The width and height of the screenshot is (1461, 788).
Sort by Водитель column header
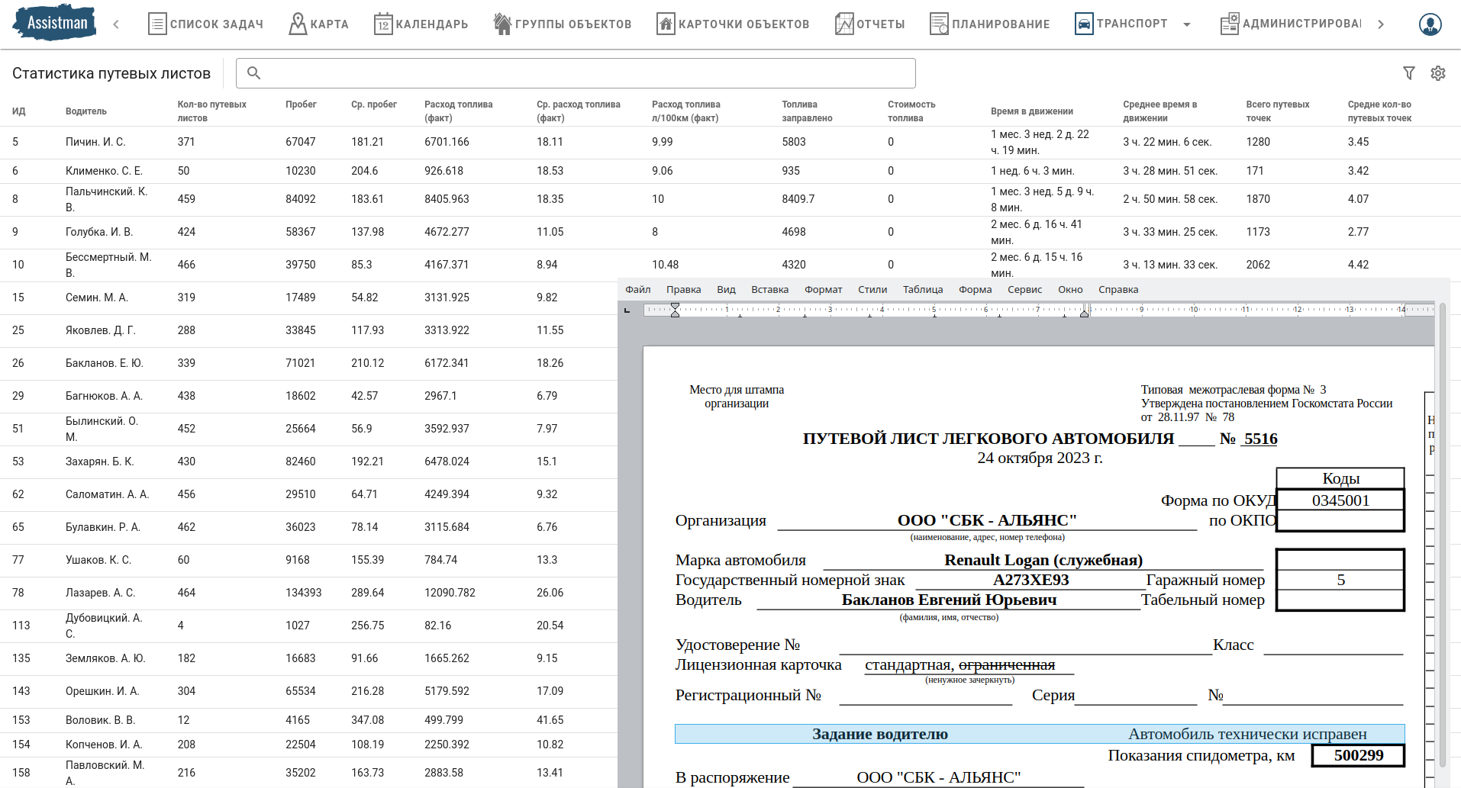pyautogui.click(x=86, y=111)
